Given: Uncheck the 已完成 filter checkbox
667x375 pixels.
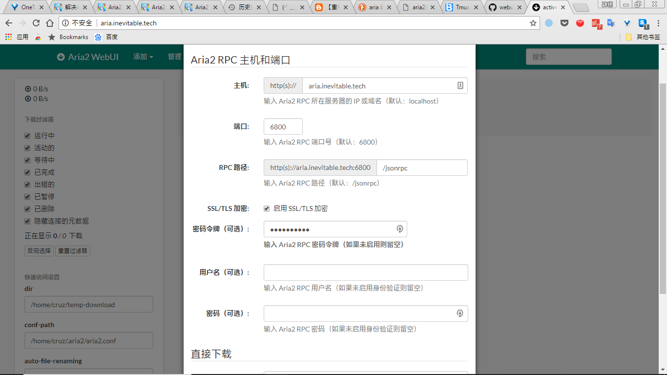Looking at the screenshot, I should (28, 172).
